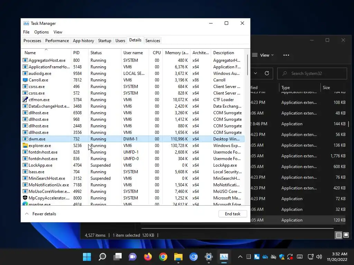Image resolution: width=354 pixels, height=265 pixels.
Task: Select the MoUsoCoreWorker.exe row
Action: pyautogui.click(x=133, y=191)
